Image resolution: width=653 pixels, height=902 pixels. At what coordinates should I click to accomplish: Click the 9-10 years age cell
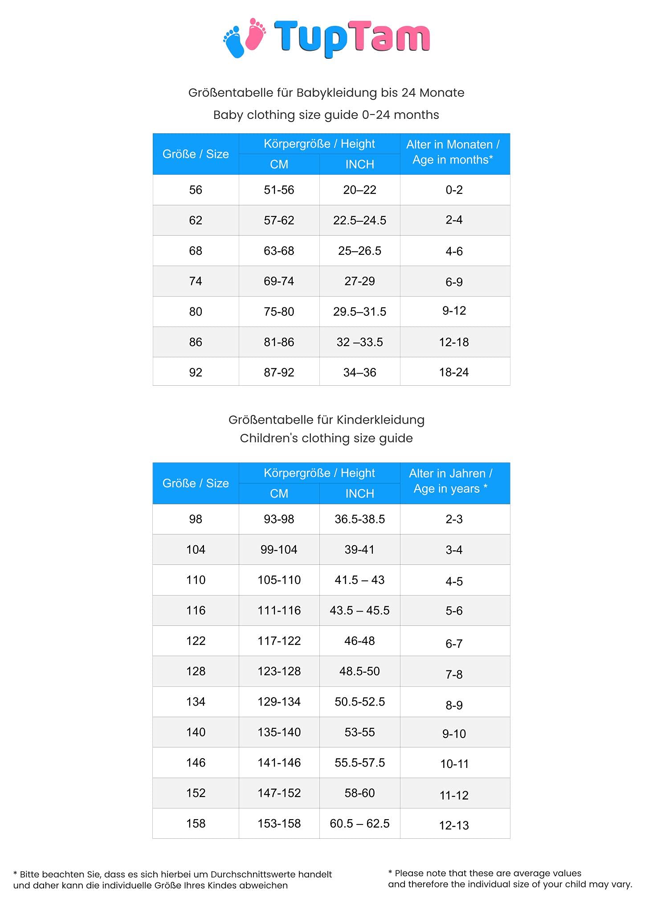pos(454,734)
